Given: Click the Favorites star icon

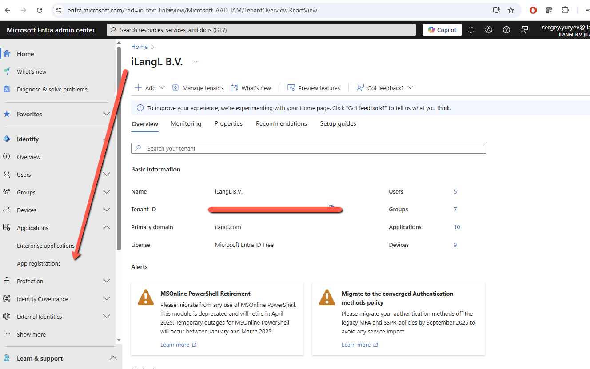Looking at the screenshot, I should click(7, 114).
